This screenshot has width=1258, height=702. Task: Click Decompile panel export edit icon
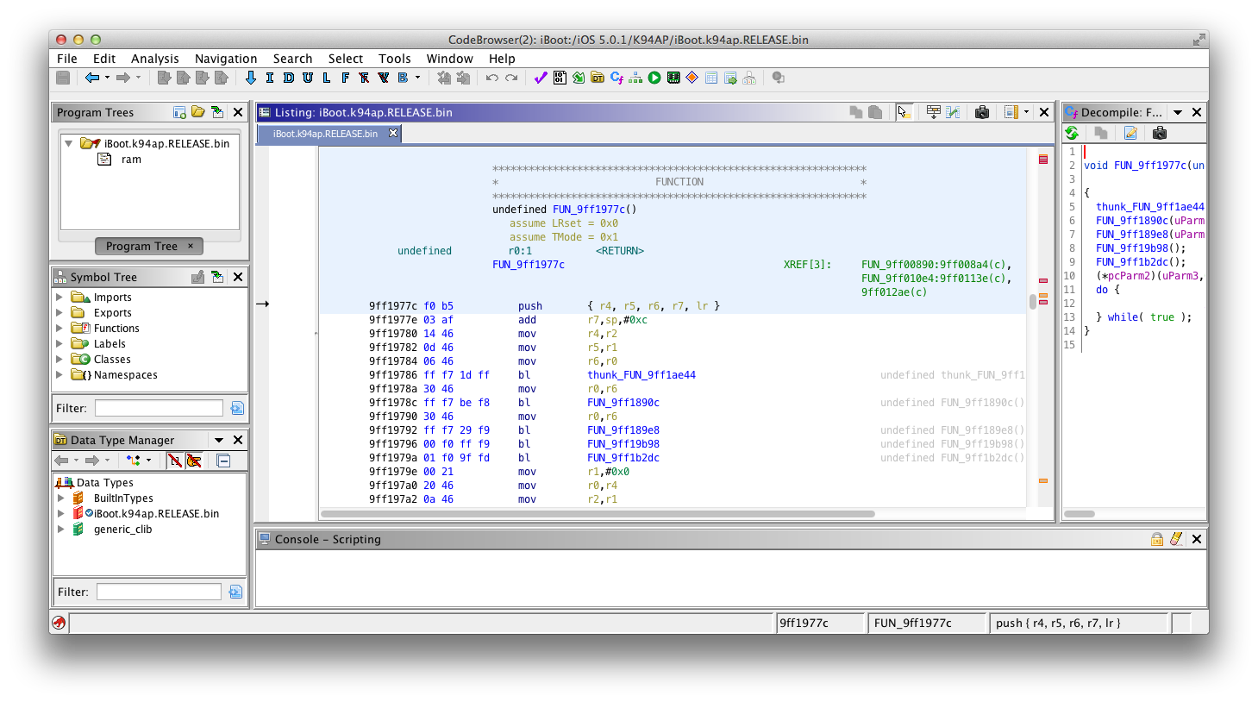tap(1130, 133)
